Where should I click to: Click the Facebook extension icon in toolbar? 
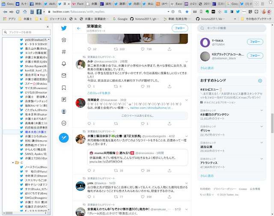click(x=39, y=12)
